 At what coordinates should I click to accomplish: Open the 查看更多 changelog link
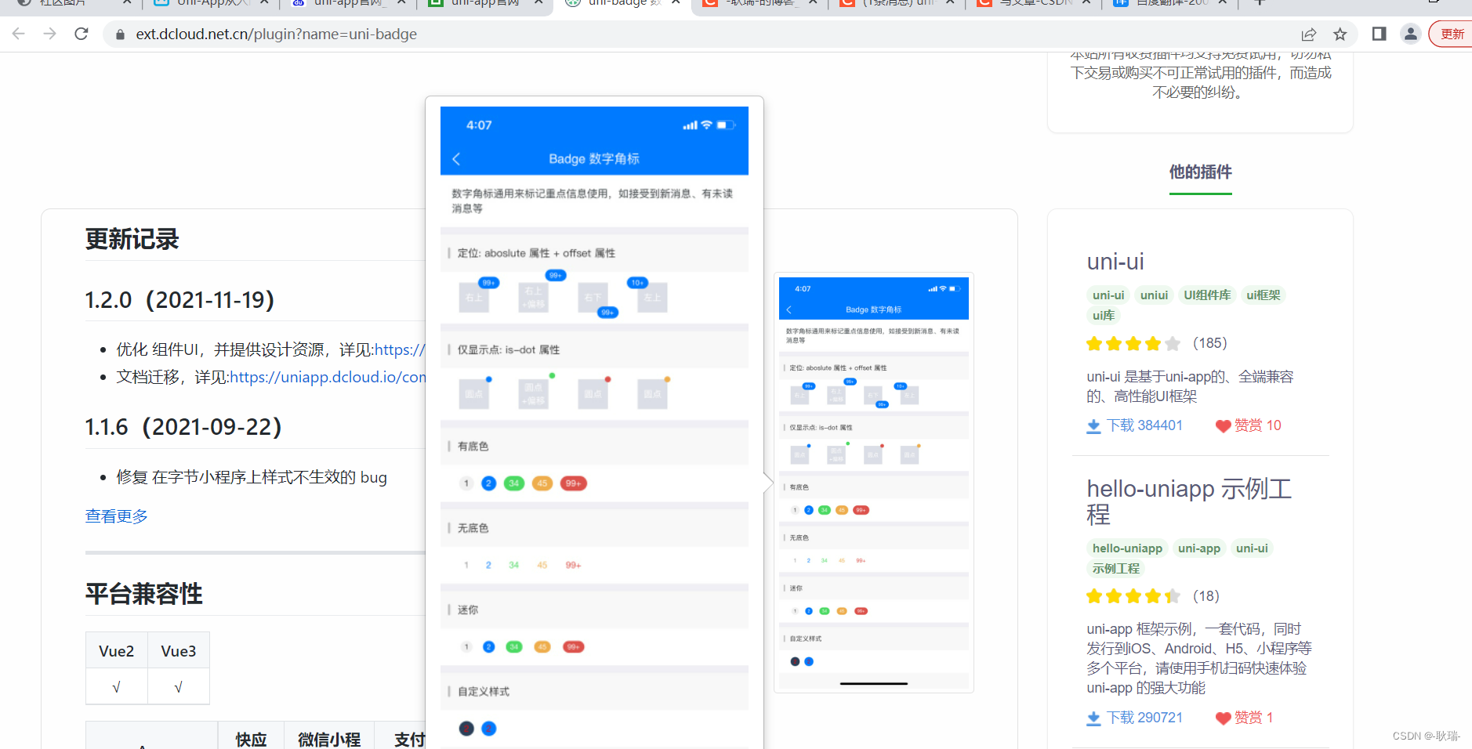click(x=117, y=516)
